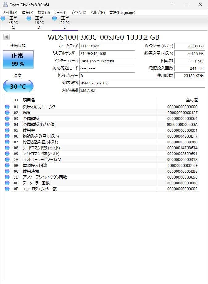
Task: Click status orb for 0E データエラー回数
Action: pos(7,183)
